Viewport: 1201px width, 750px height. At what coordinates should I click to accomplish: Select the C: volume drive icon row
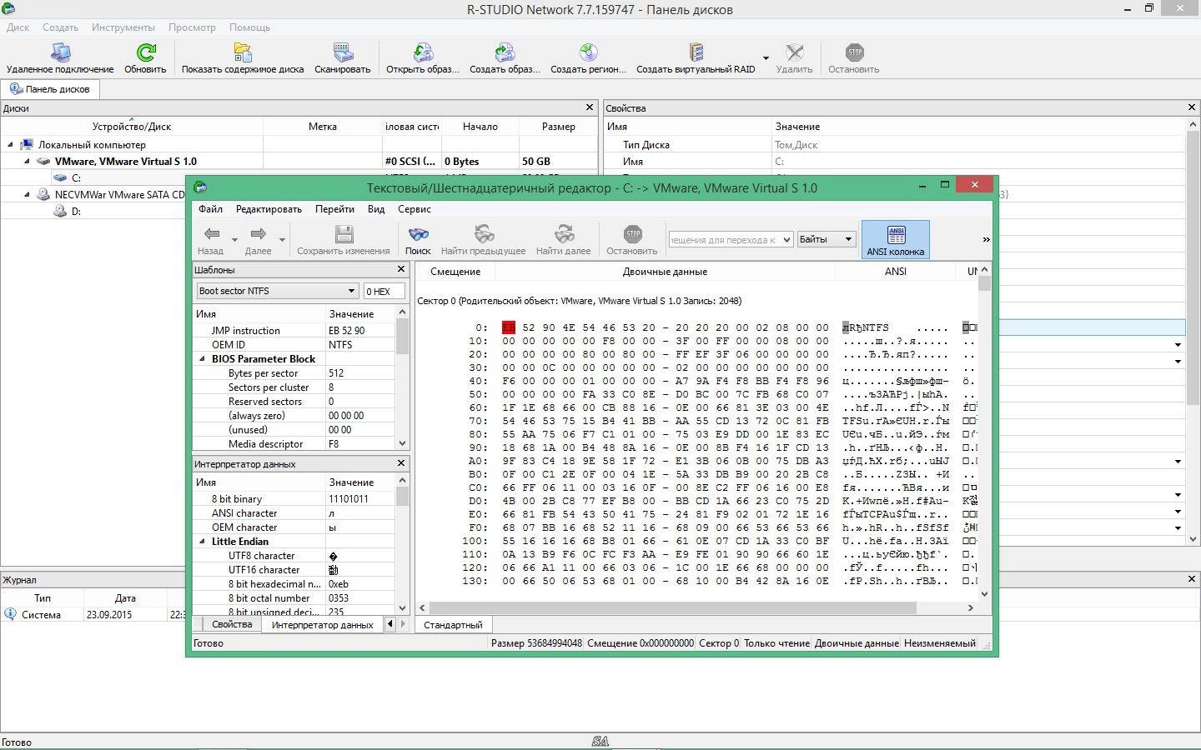click(x=60, y=177)
